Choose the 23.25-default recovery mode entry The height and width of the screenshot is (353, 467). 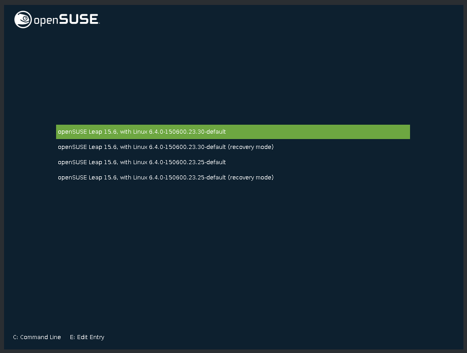(x=166, y=178)
